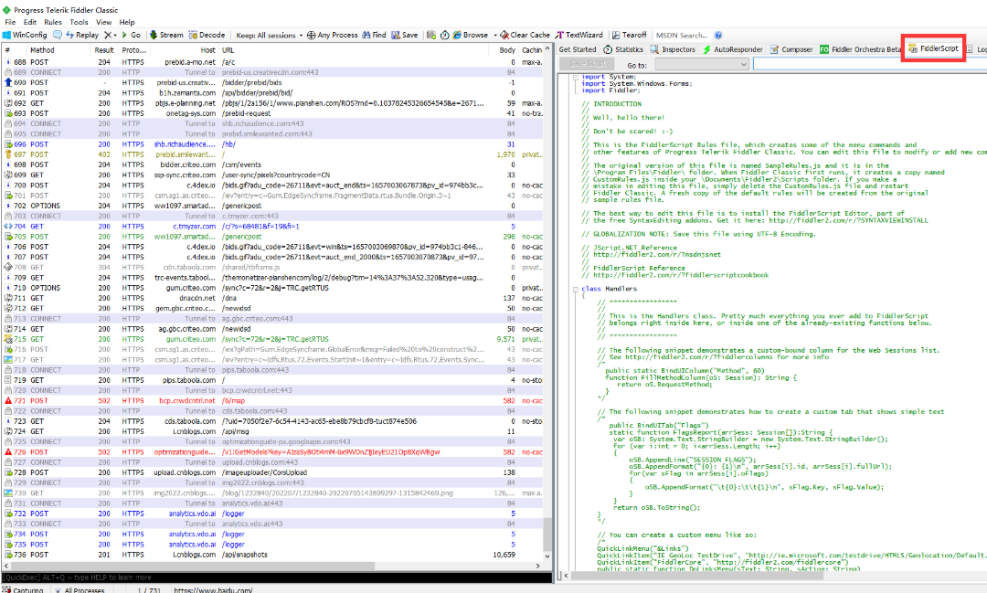
Task: Click the comment speech bubble icon
Action: pyautogui.click(x=58, y=36)
